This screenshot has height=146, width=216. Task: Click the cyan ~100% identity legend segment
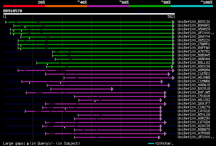coord(192,6)
